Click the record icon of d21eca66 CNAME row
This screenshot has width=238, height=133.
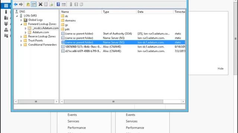[63, 51]
